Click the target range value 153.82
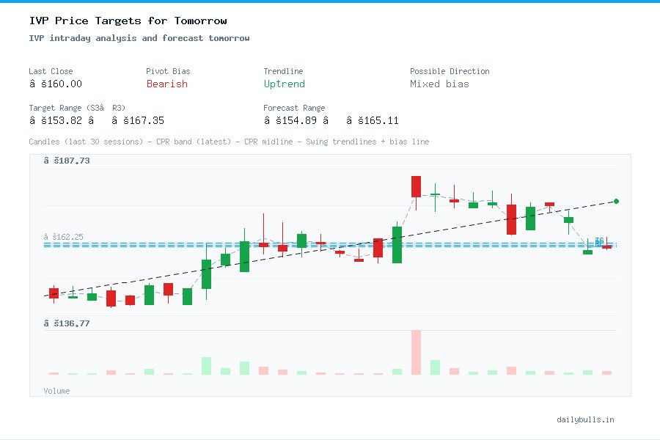 coord(62,120)
